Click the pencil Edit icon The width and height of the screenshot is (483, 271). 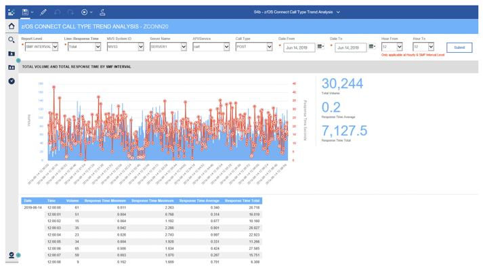point(43,12)
